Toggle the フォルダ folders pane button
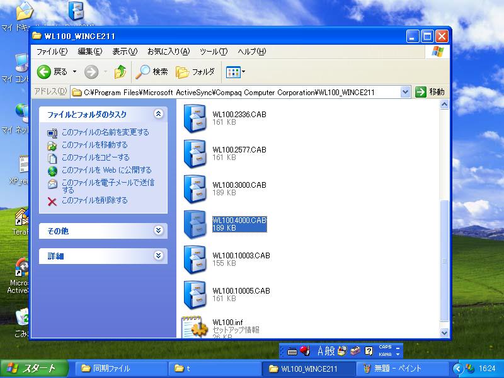504x378 pixels. point(195,72)
